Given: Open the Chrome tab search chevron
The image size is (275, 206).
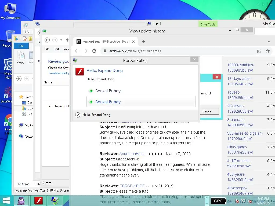Looking at the screenshot, I should pos(269,42).
